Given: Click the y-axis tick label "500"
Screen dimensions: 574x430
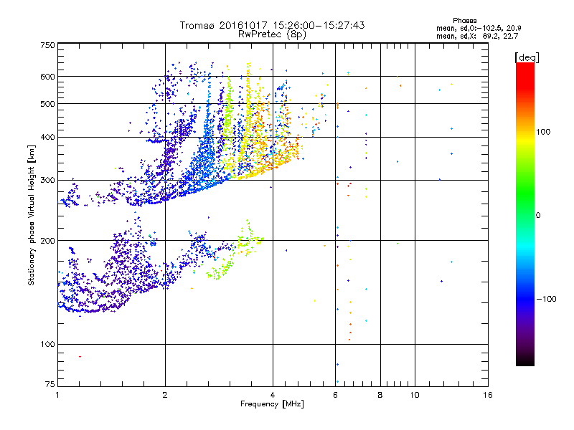Looking at the screenshot, I should pyautogui.click(x=47, y=104).
